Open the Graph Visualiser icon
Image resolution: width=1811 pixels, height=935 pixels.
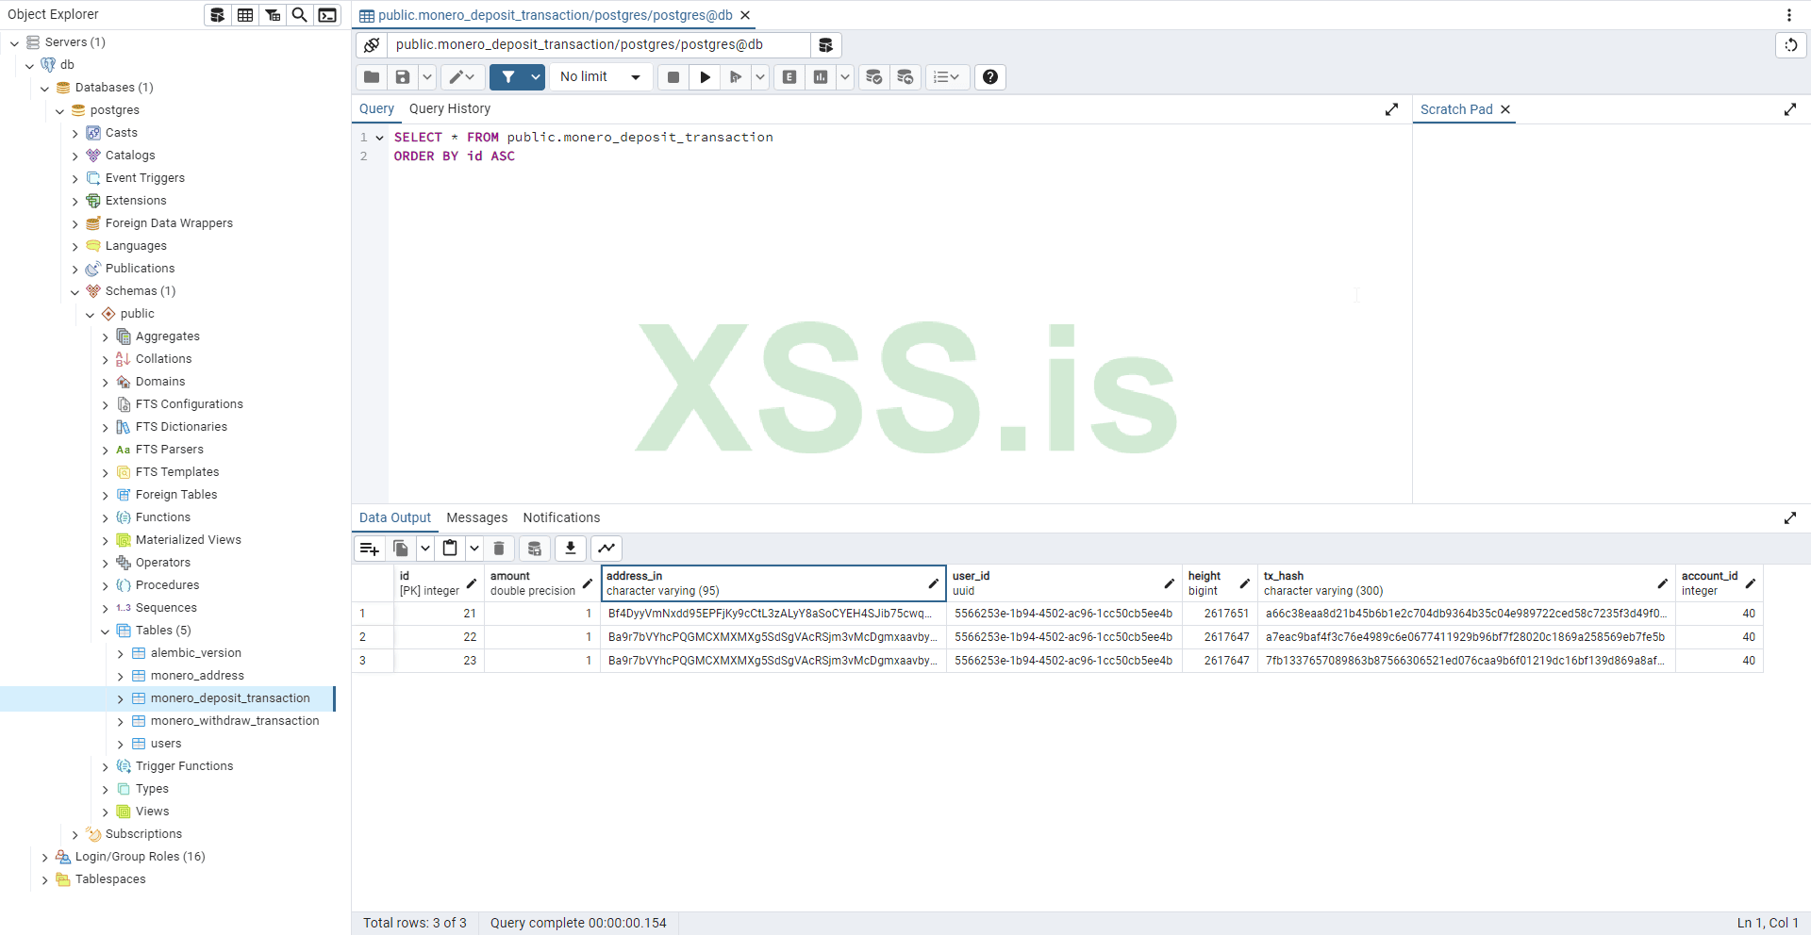tap(606, 549)
